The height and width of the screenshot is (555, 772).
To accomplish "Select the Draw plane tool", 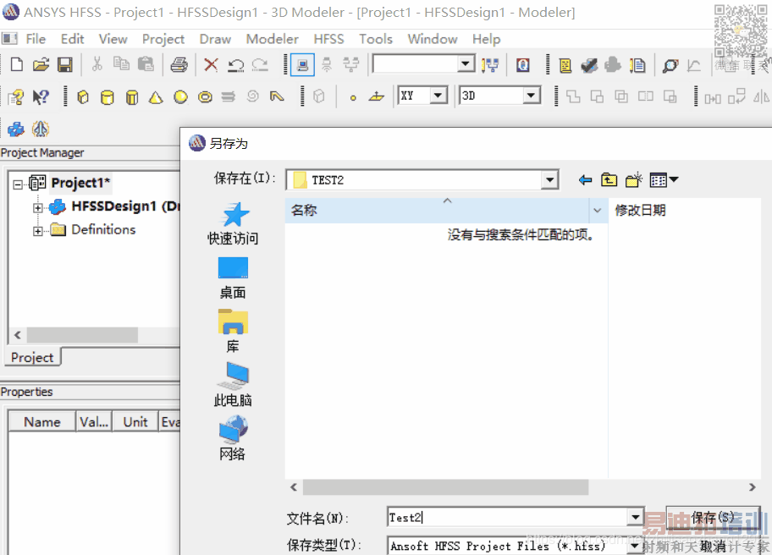I will pos(377,97).
